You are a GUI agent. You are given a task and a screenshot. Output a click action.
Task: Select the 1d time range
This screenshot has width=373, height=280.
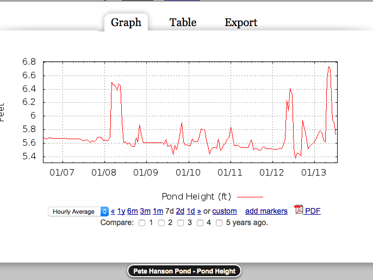pos(191,211)
